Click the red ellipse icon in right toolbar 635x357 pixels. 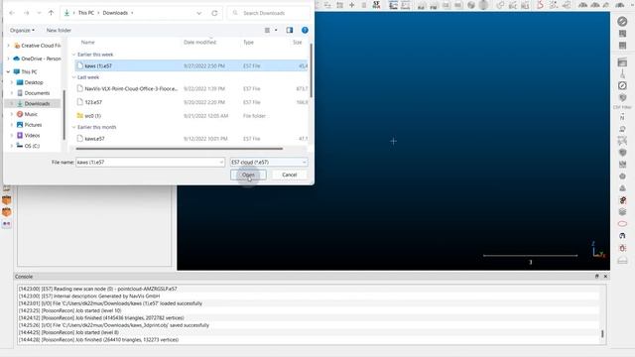pyautogui.click(x=622, y=223)
